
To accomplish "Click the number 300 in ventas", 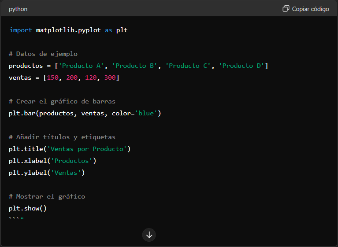I will pos(110,77).
